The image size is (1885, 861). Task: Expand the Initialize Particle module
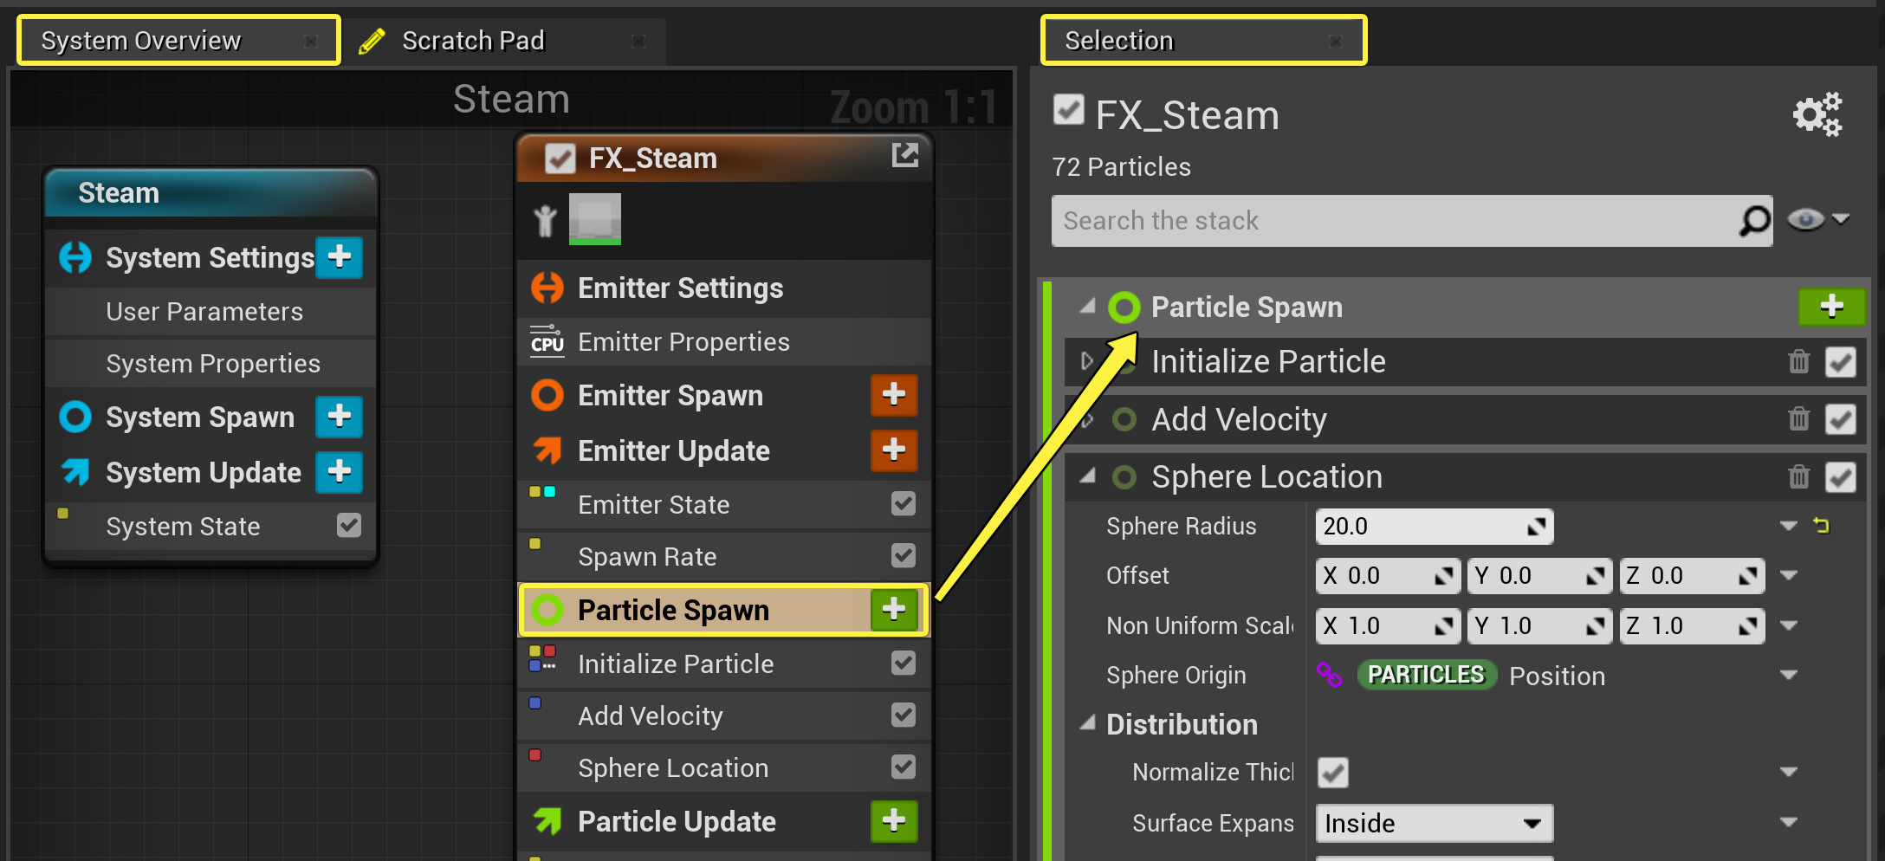click(x=1087, y=361)
